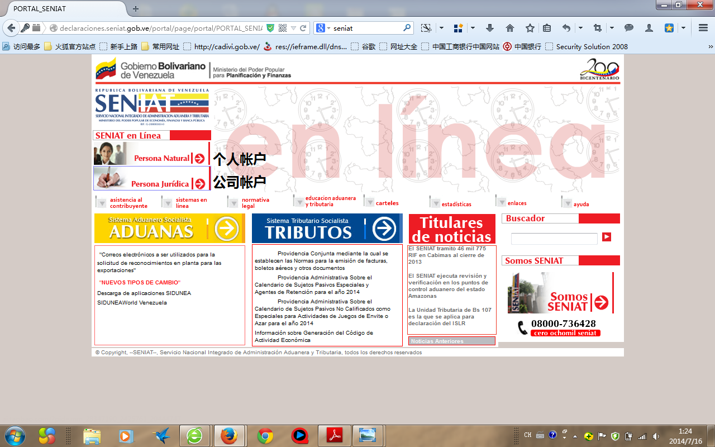Expand estadisticas menu arrow
The image size is (715, 447).
click(x=435, y=202)
